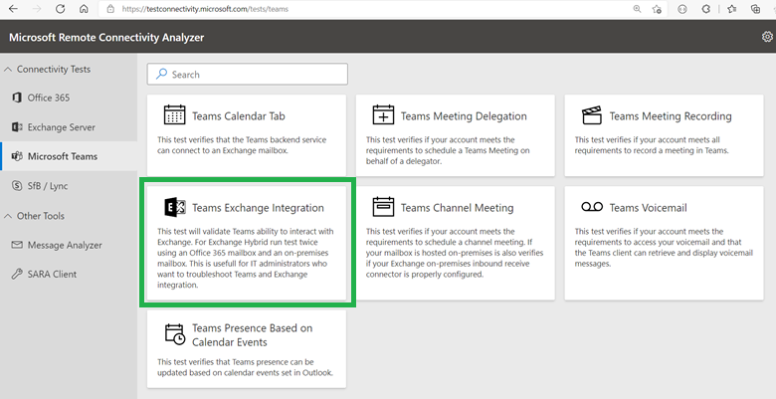
Task: Open the Teams Meeting Recording test title
Action: pos(671,116)
